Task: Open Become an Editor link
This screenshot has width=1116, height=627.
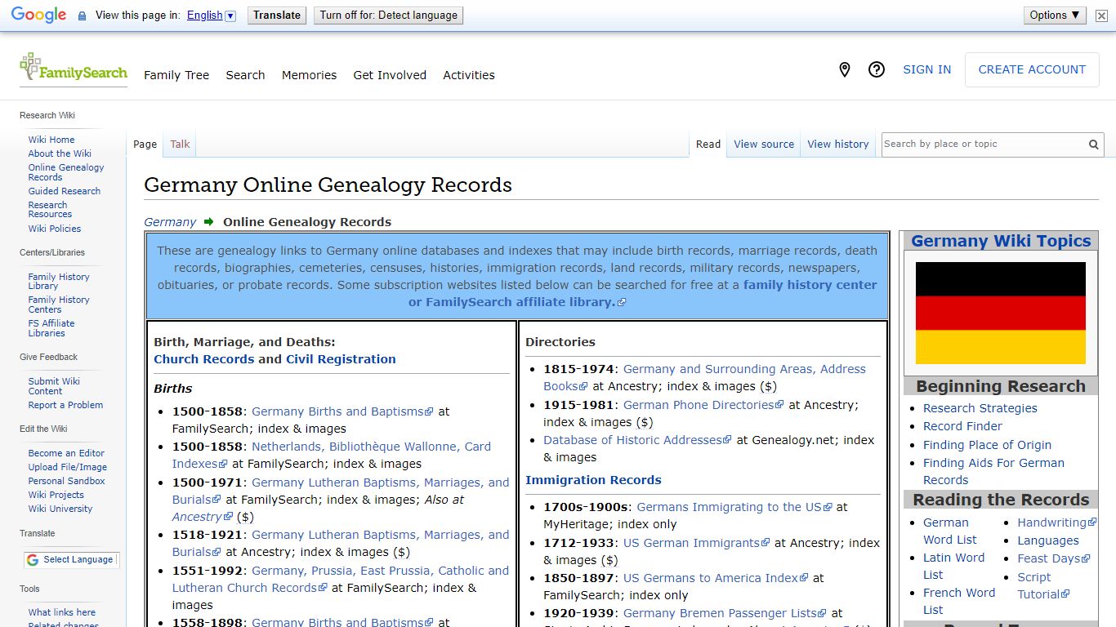Action: 66,453
